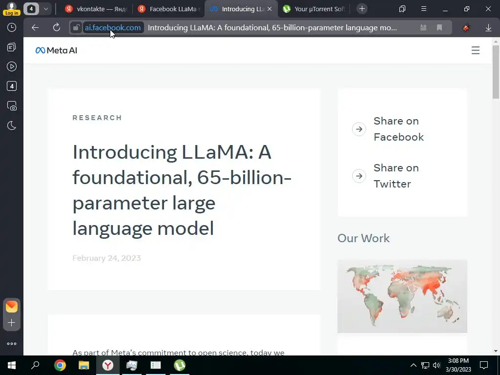The image size is (500, 375).
Task: Bookmark this page with bookmark icon
Action: point(439,28)
